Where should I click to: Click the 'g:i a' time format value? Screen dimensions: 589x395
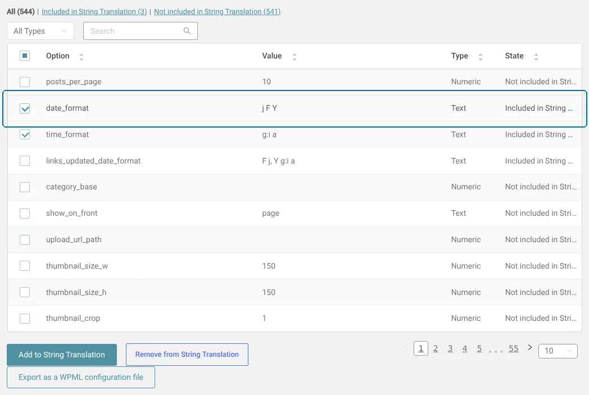269,134
